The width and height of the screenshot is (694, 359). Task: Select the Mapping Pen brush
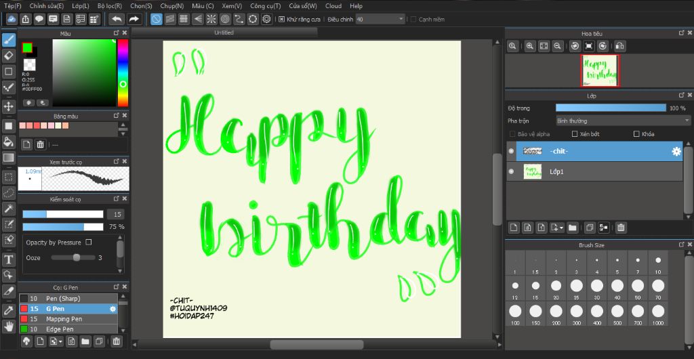click(x=68, y=319)
